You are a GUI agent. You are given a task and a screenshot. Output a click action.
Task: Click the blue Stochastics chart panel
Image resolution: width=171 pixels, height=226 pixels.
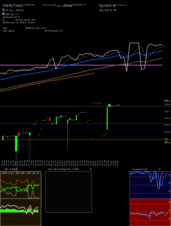pyautogui.click(x=150, y=185)
